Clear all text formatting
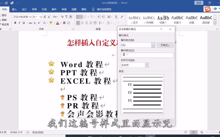The height and width of the screenshot is (137, 220). coord(62,17)
